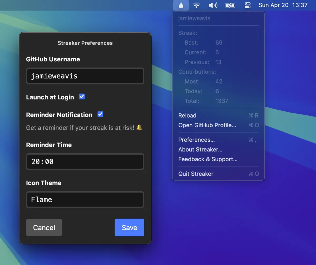
Task: Open the Wi-Fi status icon
Action: (196, 5)
